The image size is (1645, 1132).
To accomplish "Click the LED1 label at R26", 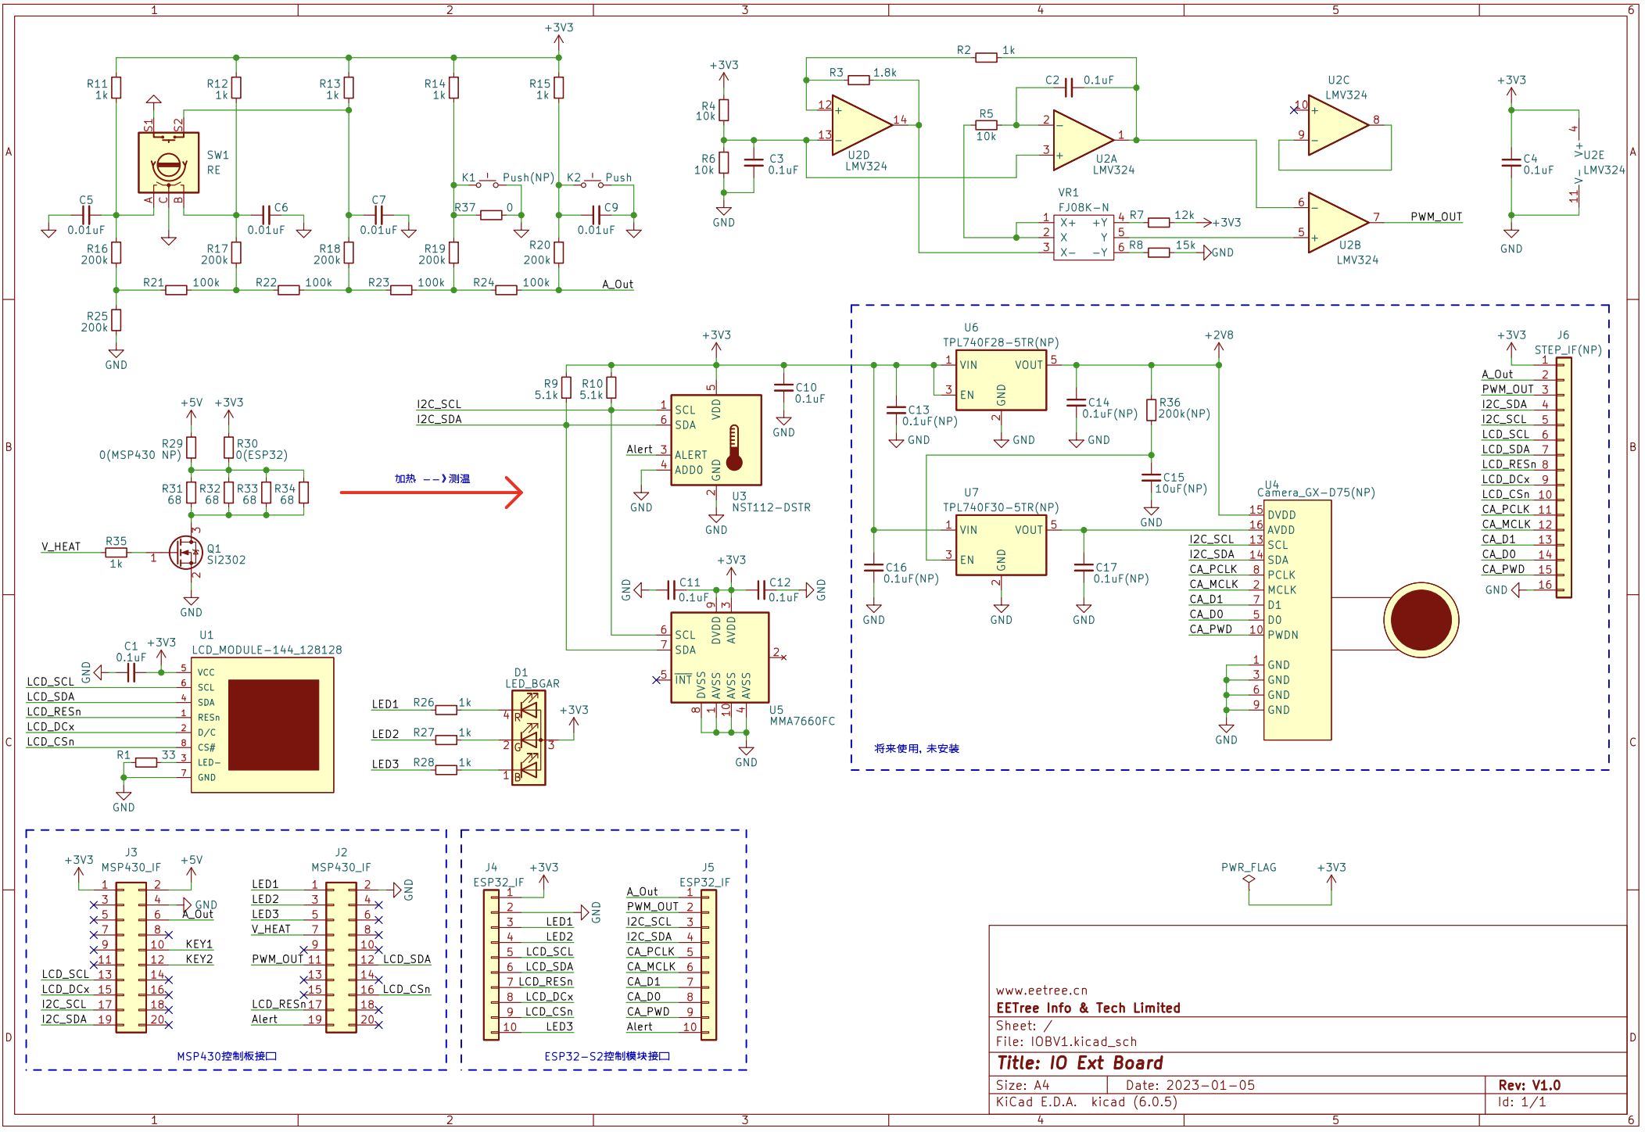I will coord(385,704).
